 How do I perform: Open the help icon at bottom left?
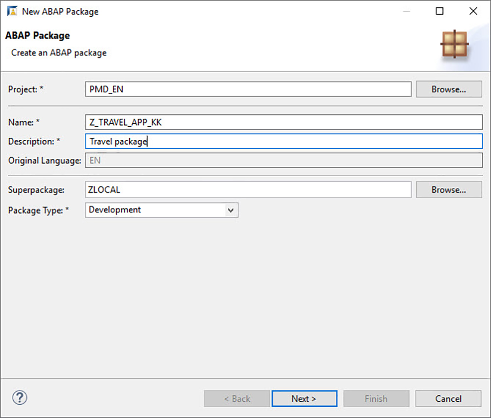coord(19,398)
